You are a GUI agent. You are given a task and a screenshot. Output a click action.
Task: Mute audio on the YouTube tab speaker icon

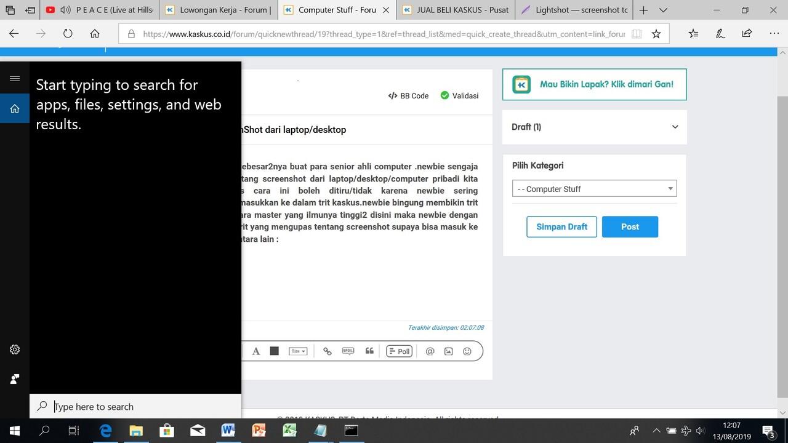point(65,10)
